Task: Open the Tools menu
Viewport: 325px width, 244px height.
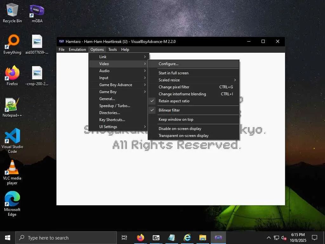Action: [113, 50]
